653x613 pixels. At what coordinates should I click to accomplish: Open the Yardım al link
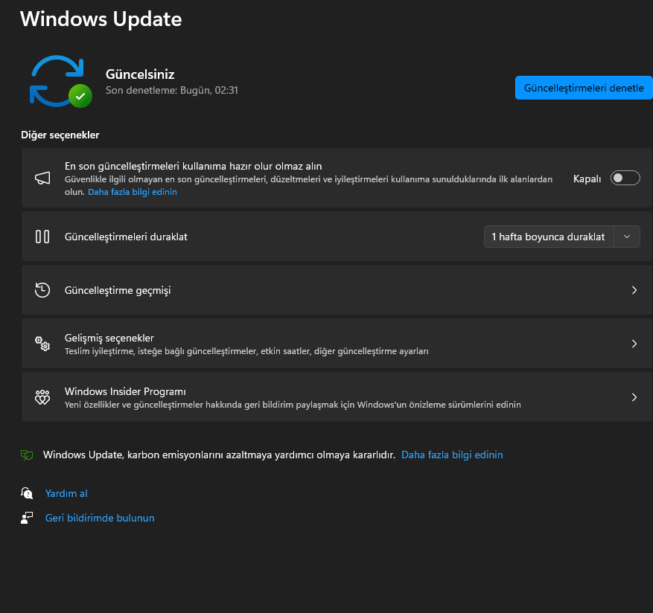click(x=66, y=493)
